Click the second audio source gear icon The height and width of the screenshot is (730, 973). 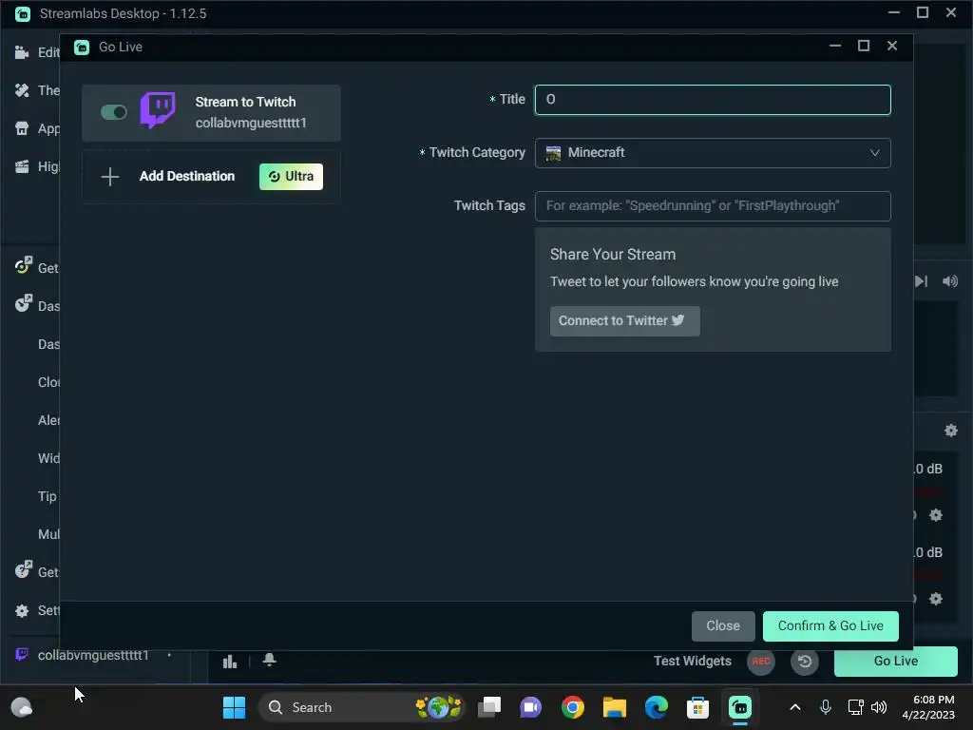[936, 599]
